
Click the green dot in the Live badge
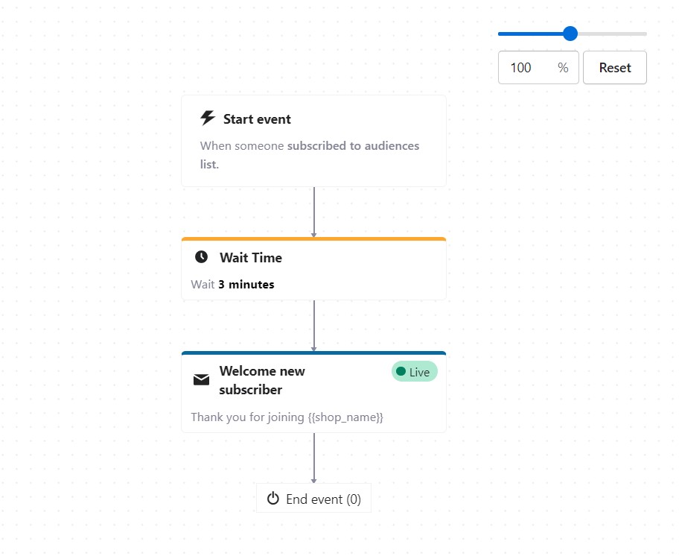pyautogui.click(x=401, y=371)
